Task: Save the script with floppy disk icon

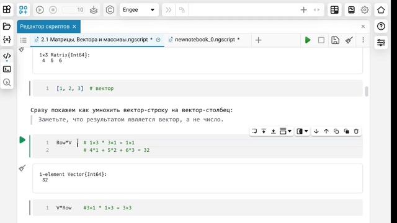Action: pos(335,40)
